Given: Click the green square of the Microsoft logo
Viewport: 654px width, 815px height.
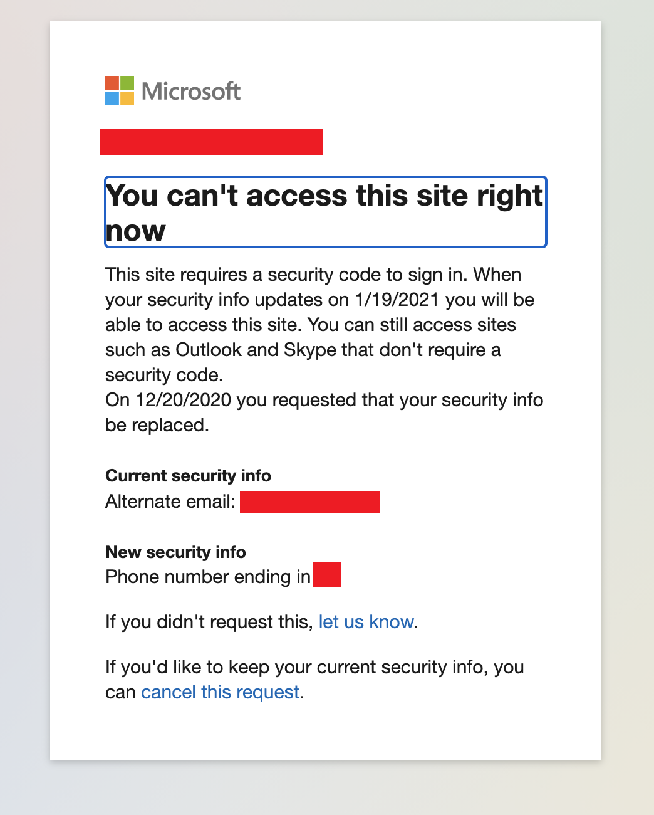Looking at the screenshot, I should point(127,83).
